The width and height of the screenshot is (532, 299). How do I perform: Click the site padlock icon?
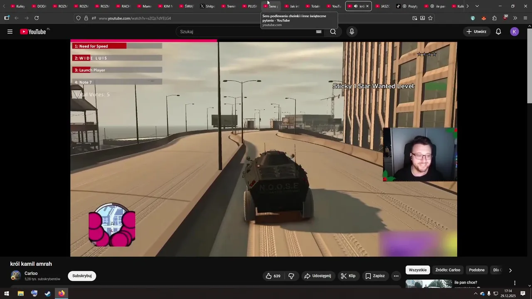point(86,18)
